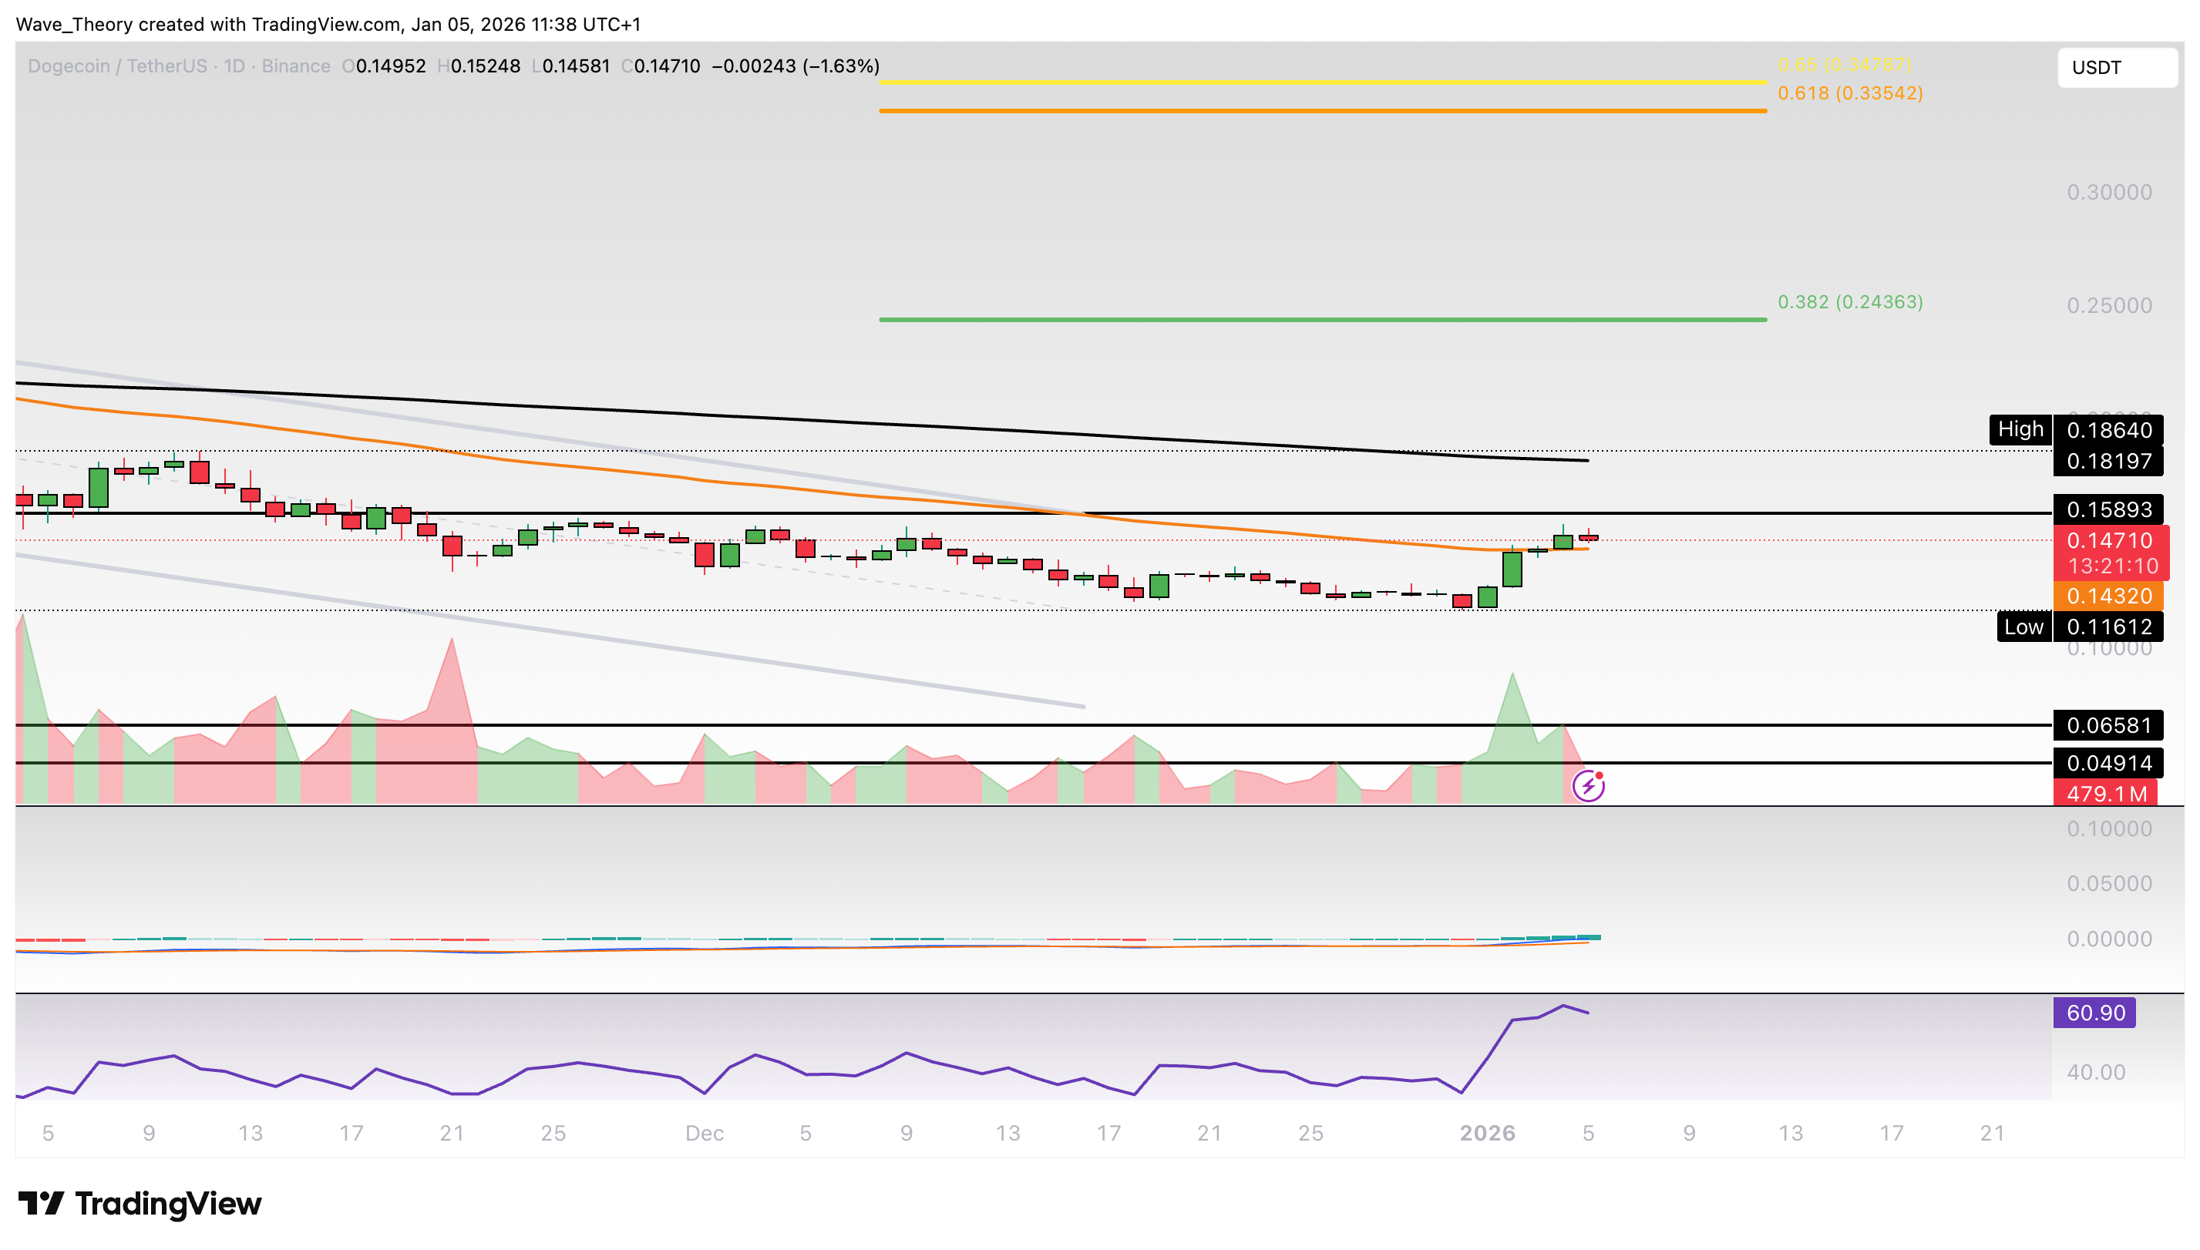Click the TradingView logo at bottom left
This screenshot has height=1250, width=2200.
[x=136, y=1204]
